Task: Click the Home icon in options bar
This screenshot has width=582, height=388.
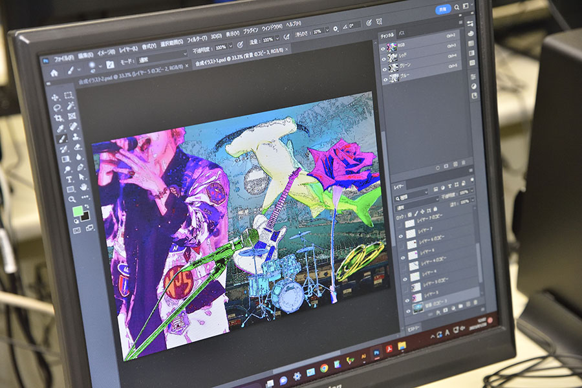Action: pyautogui.click(x=54, y=73)
